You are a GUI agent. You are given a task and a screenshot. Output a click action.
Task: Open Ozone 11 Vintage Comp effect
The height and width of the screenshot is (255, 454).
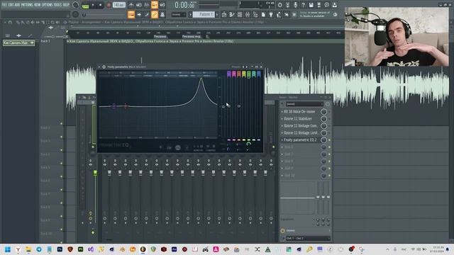coord(301,126)
